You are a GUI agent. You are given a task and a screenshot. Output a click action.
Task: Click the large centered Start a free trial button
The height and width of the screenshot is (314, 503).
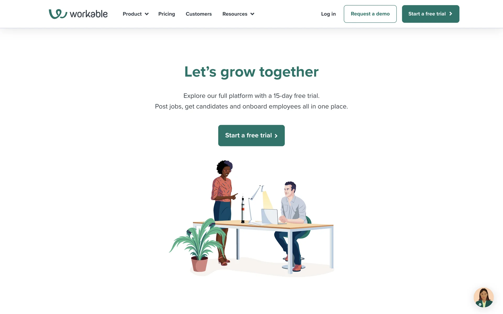251,136
